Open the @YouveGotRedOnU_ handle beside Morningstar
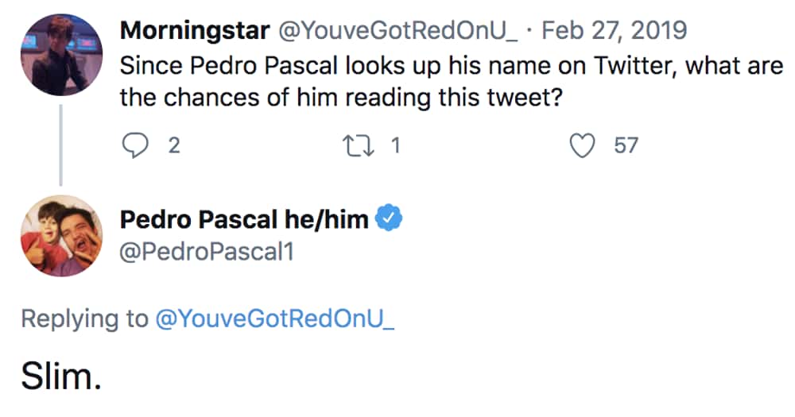The height and width of the screenshot is (417, 795). point(398,32)
